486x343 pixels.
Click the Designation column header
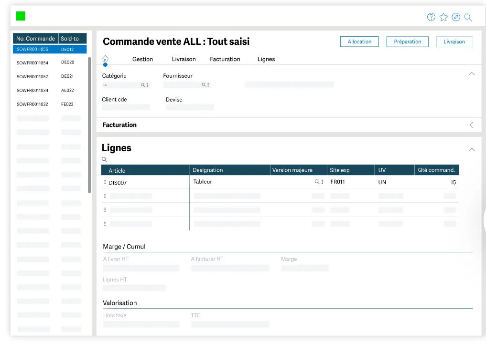(230, 170)
